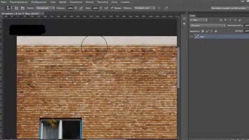Image resolution: width=249 pixels, height=140 pixels.
Task: Click the layer Заливка fill value field
Action: pyautogui.click(x=246, y=31)
